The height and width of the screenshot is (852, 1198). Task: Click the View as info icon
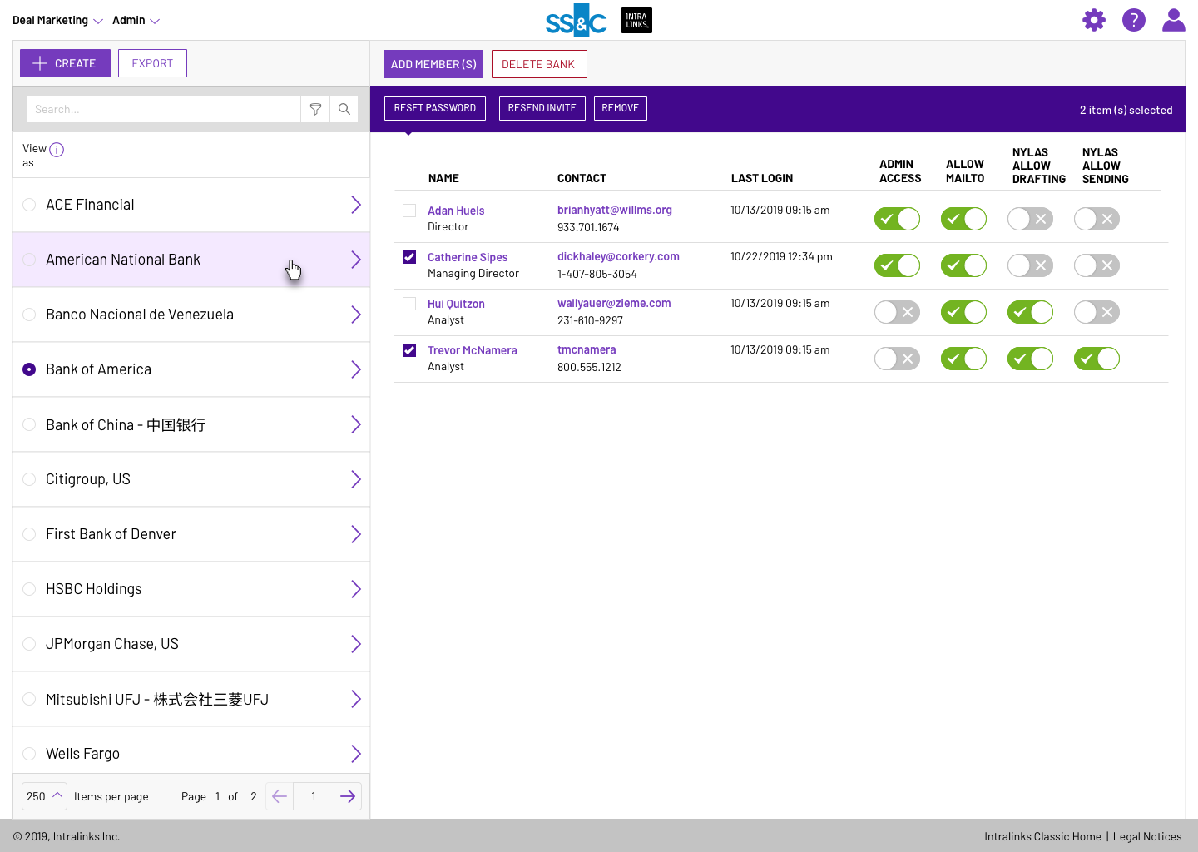[57, 150]
